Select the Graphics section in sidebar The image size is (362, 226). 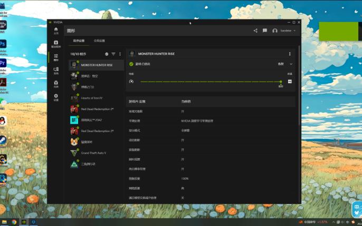tap(56, 57)
